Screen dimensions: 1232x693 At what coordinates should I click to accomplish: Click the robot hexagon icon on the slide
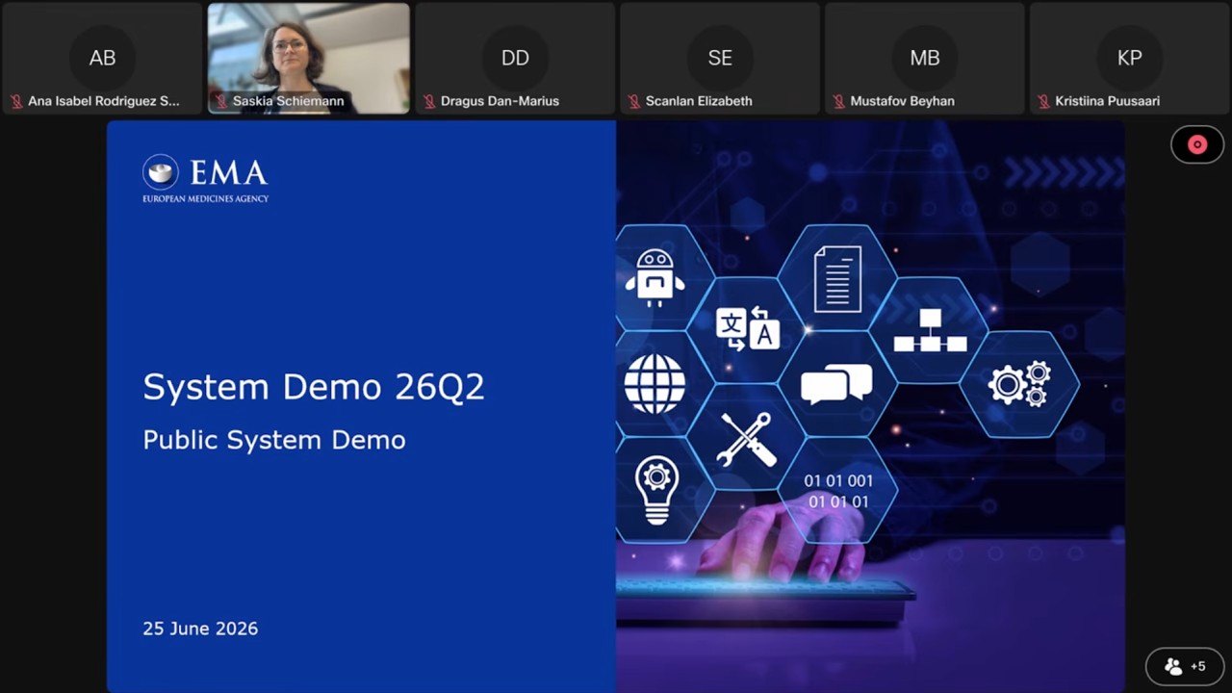tap(655, 278)
